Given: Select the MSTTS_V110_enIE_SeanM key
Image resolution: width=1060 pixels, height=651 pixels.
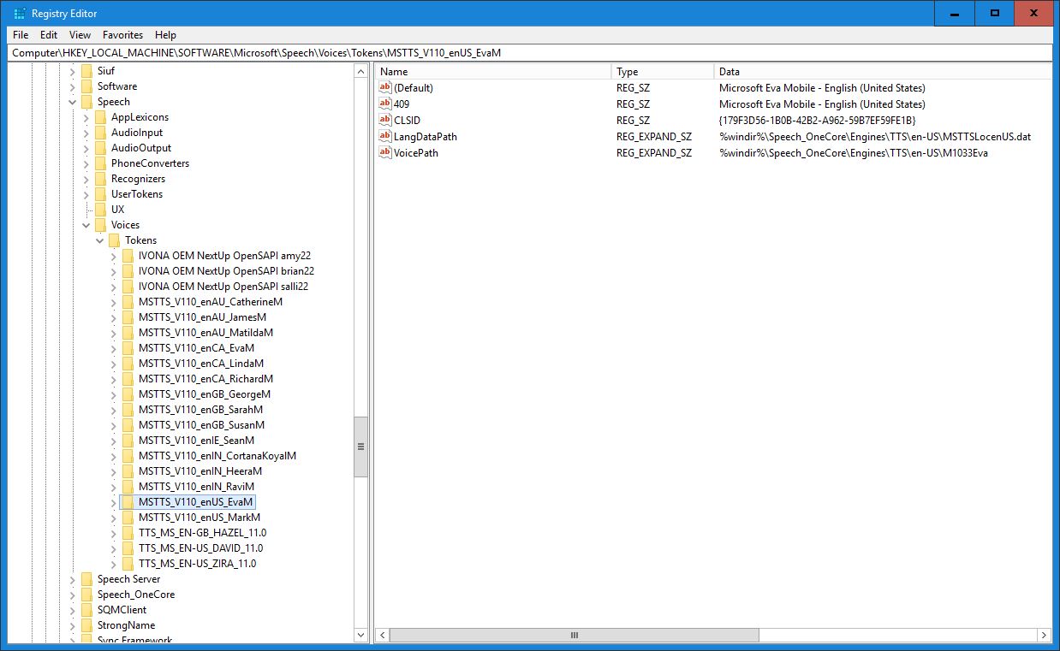Looking at the screenshot, I should [x=196, y=441].
